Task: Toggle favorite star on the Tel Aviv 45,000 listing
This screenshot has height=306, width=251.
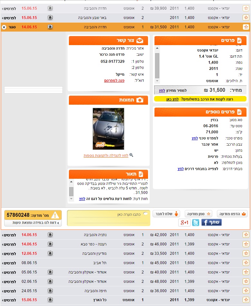Action: (246, 263)
